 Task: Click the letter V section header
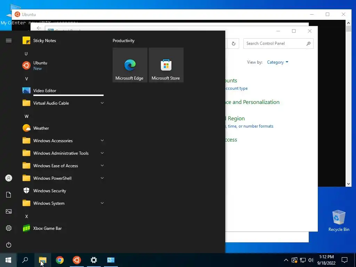26,79
